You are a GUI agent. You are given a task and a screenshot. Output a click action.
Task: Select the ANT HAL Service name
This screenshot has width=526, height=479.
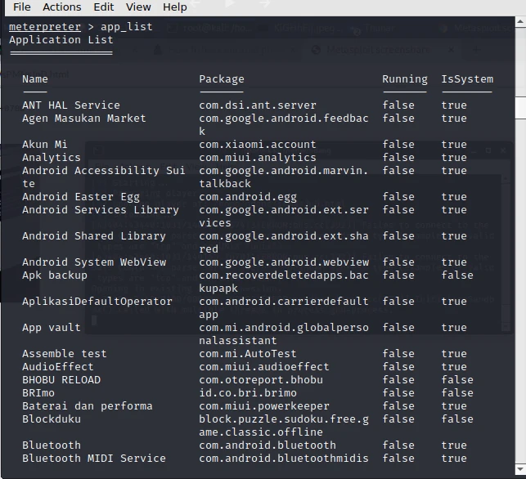71,105
